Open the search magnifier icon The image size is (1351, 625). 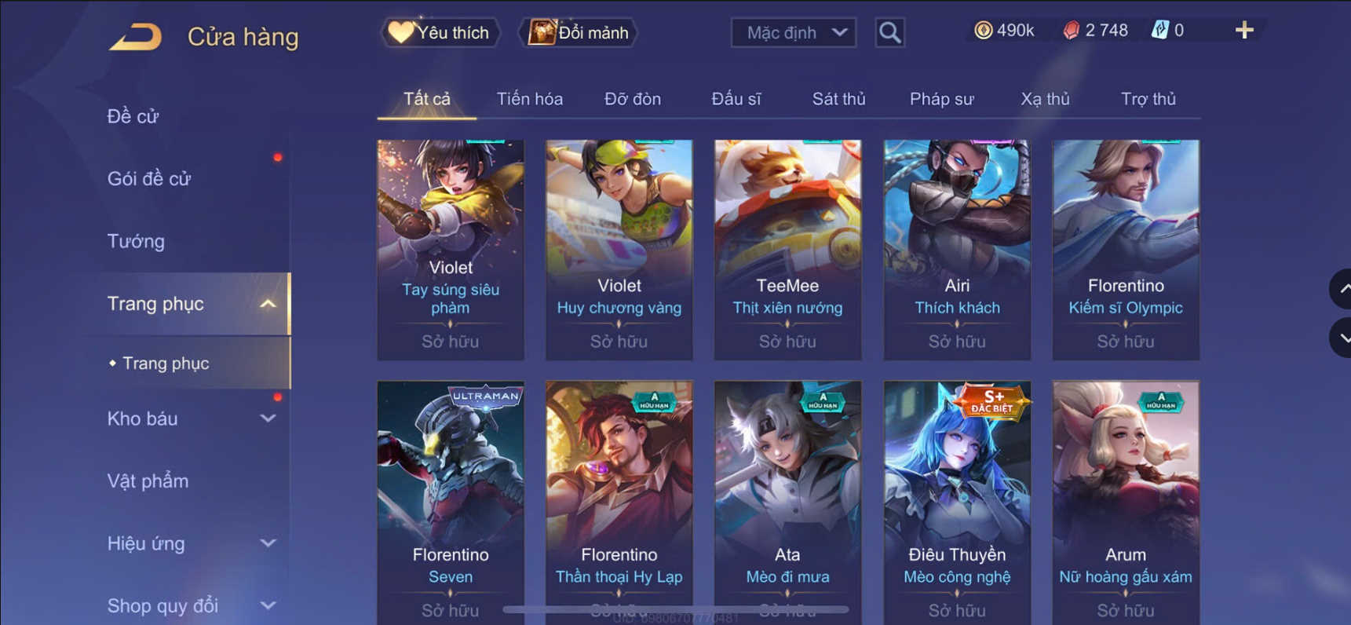[889, 32]
